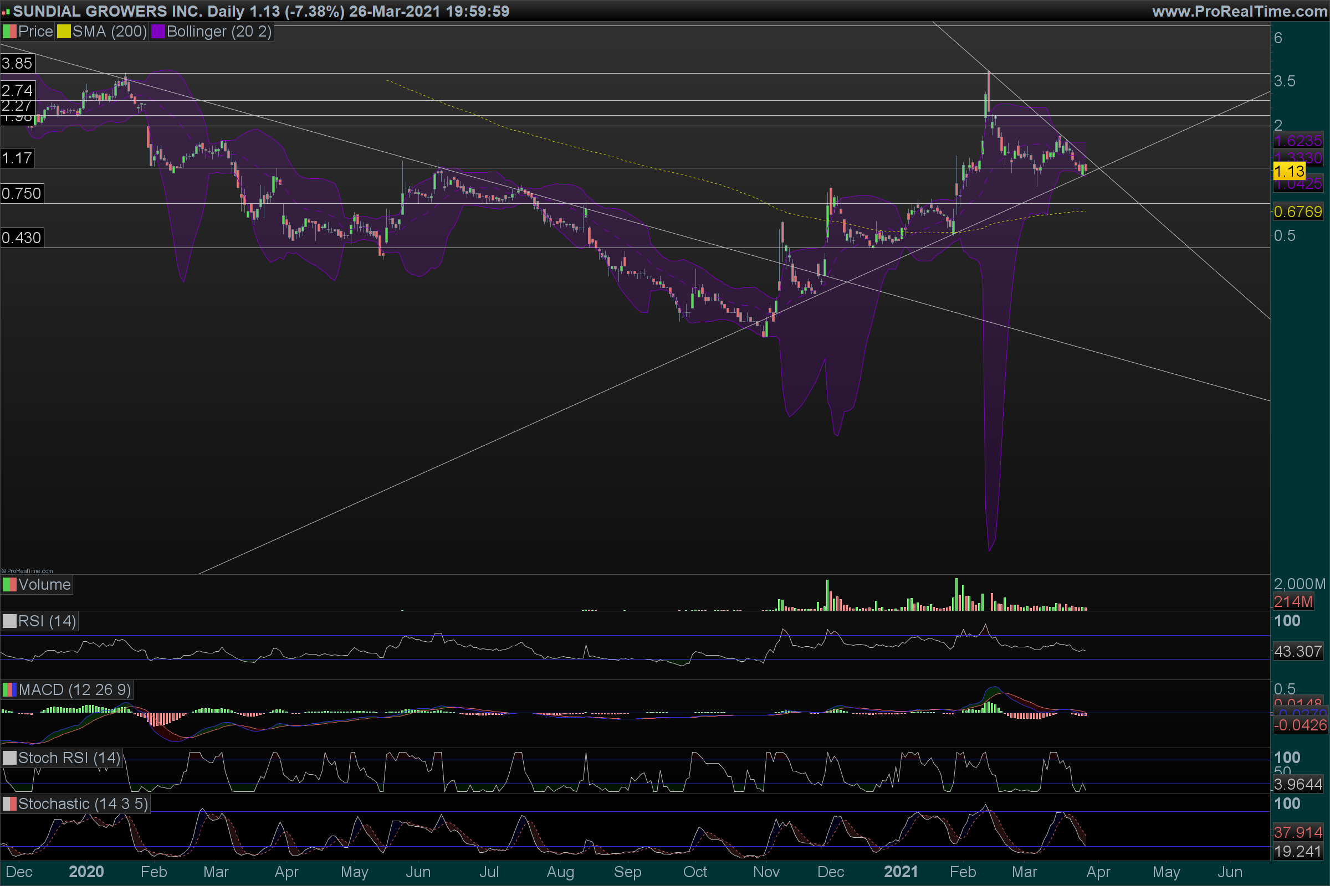This screenshot has height=886, width=1330.
Task: Click the yellow 1.13 current price tag
Action: (1289, 171)
